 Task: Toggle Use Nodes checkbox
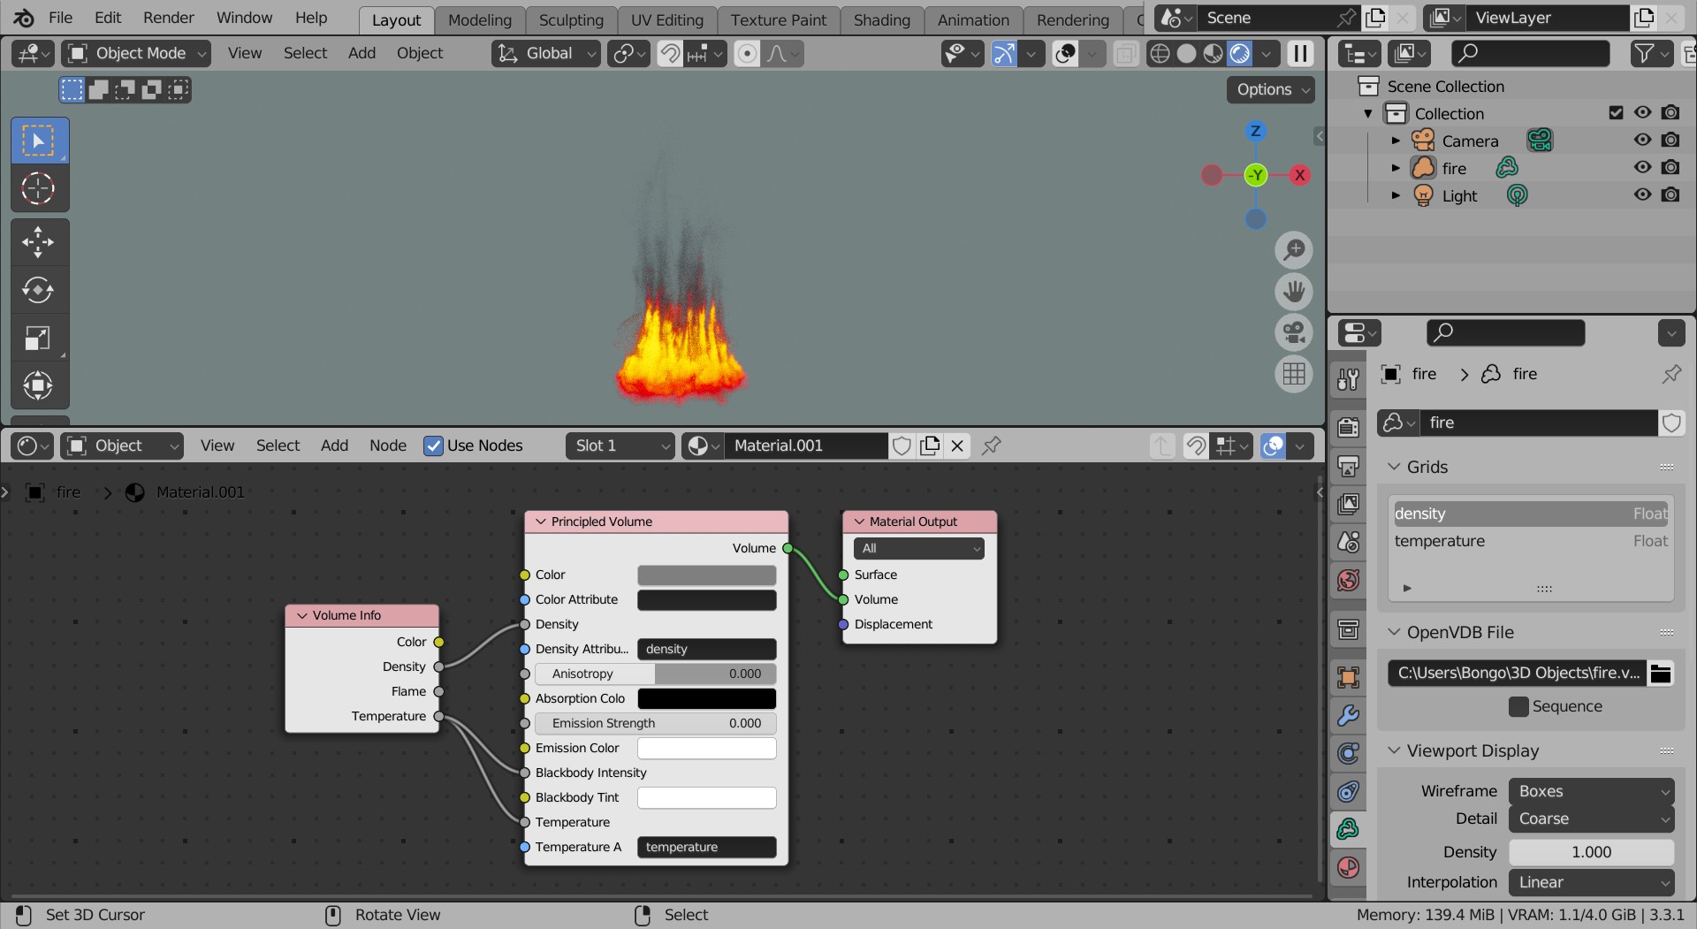point(433,445)
